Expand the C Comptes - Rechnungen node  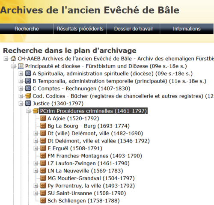[21, 89]
